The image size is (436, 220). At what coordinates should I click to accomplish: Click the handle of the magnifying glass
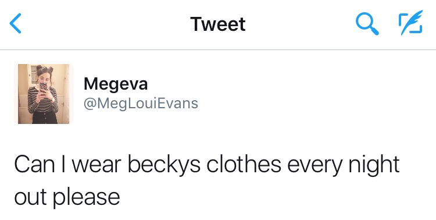(374, 30)
